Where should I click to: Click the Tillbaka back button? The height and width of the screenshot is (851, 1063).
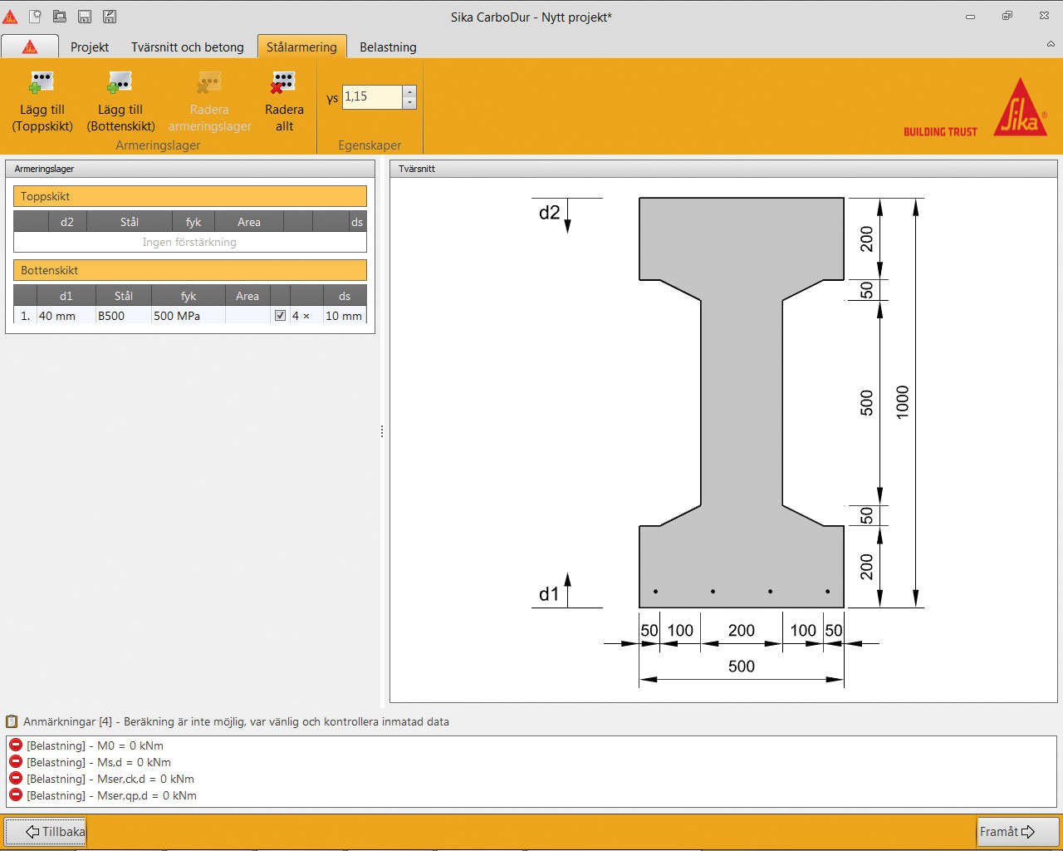(x=45, y=832)
